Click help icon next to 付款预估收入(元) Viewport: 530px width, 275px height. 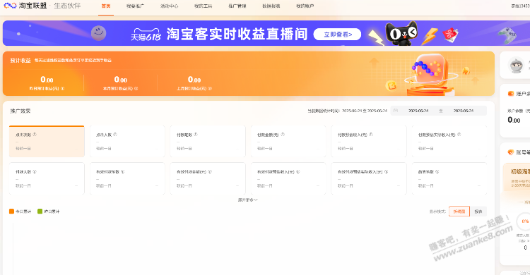tap(371, 134)
